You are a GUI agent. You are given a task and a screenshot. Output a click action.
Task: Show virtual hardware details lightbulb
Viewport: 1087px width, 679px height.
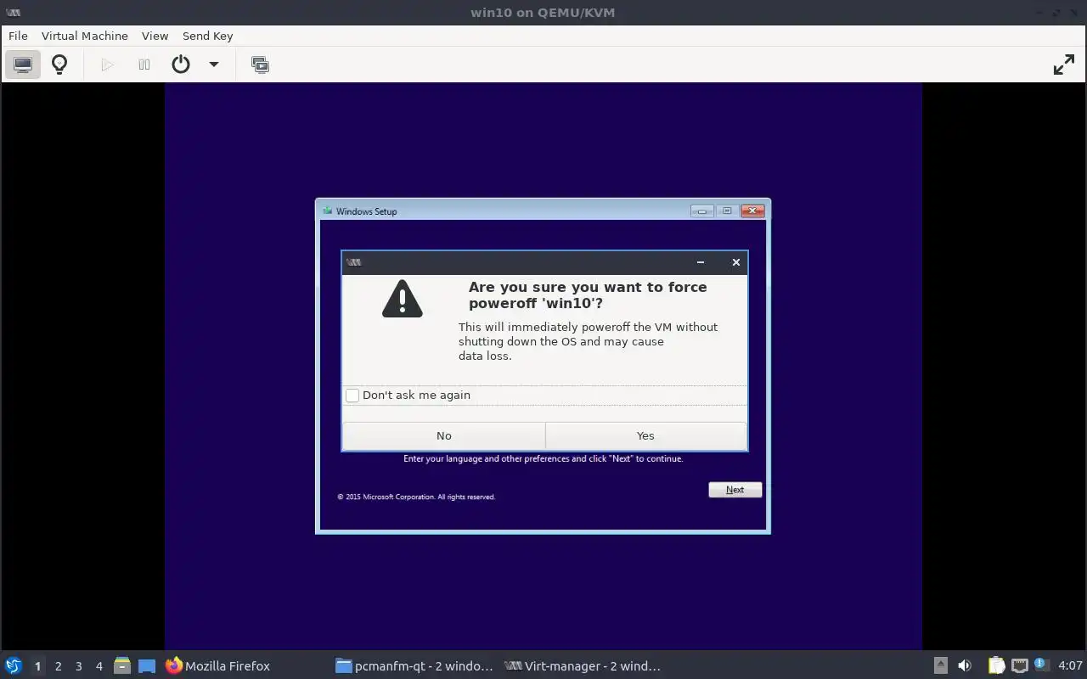59,65
